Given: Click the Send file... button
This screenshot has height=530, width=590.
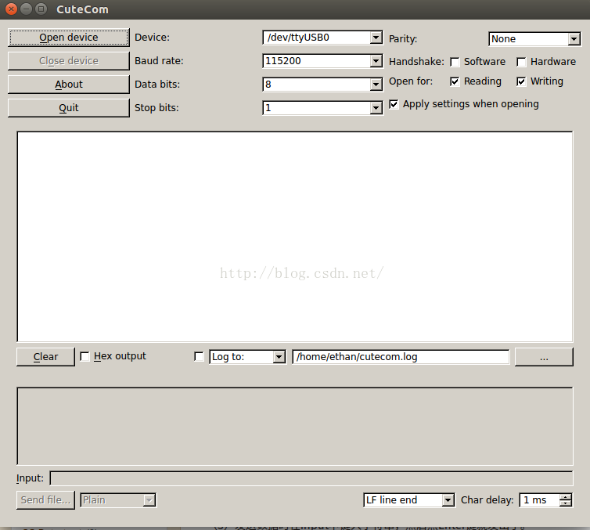Looking at the screenshot, I should tap(45, 500).
